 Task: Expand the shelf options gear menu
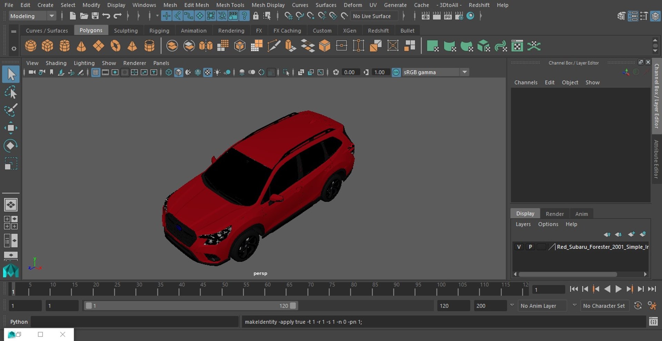pyautogui.click(x=14, y=49)
